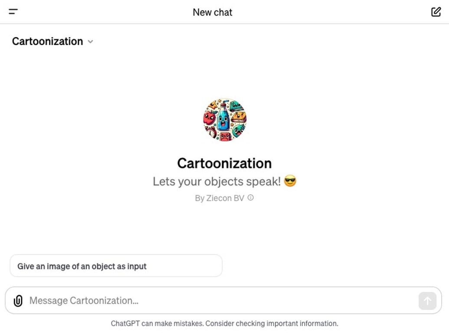Click the rounded send button on the right

pos(427,300)
